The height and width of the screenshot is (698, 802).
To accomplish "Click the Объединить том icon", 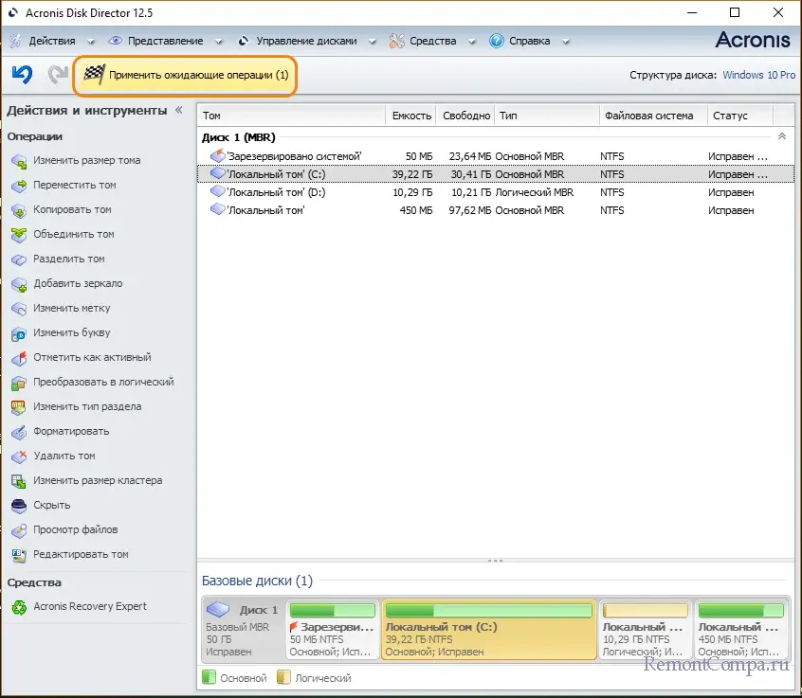I will 19,235.
